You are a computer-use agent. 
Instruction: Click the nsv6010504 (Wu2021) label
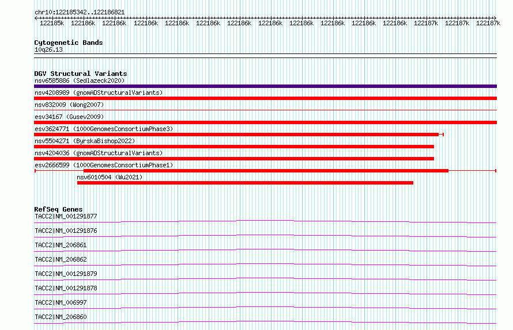[110, 177]
